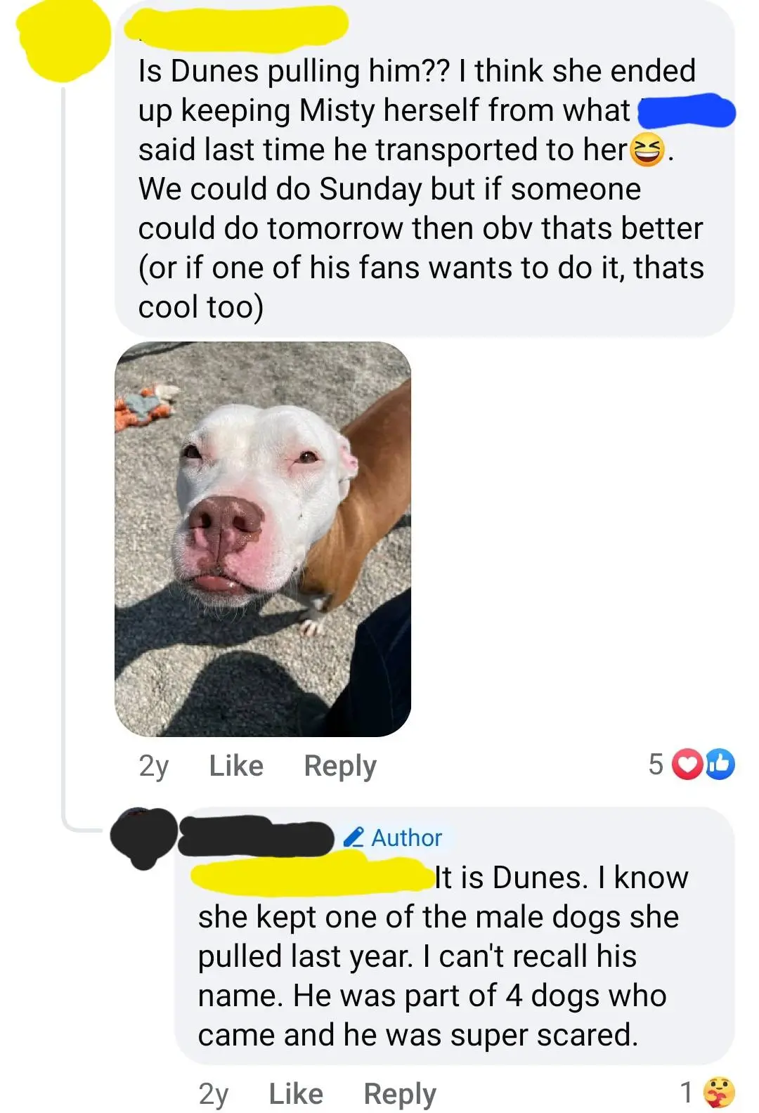Like the first comment about Dunes
Screen dimensions: 759x1113
[x=236, y=765]
